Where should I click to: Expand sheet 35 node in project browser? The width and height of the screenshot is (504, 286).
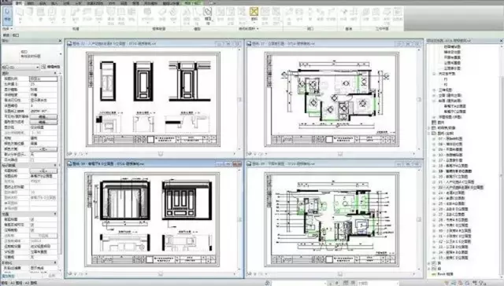[435, 258]
